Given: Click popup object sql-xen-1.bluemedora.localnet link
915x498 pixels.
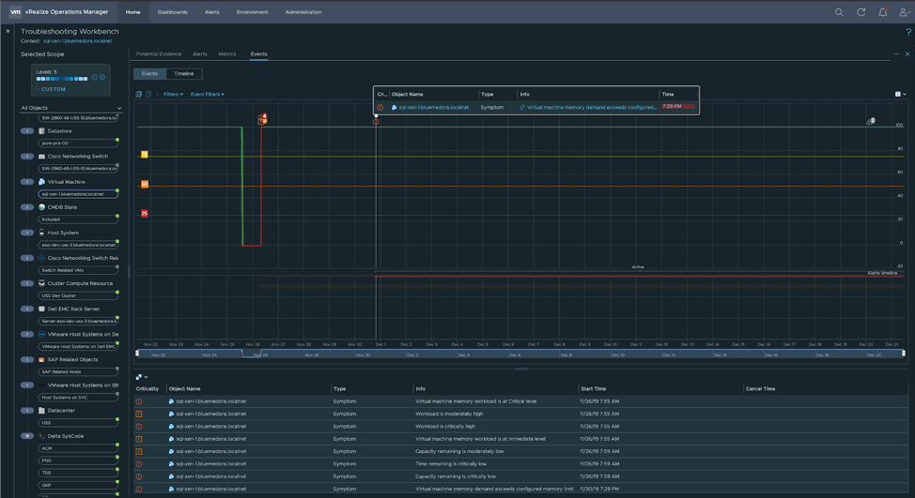Looking at the screenshot, I should (434, 107).
